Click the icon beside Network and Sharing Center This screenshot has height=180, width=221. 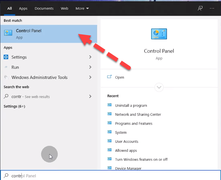[110, 114]
